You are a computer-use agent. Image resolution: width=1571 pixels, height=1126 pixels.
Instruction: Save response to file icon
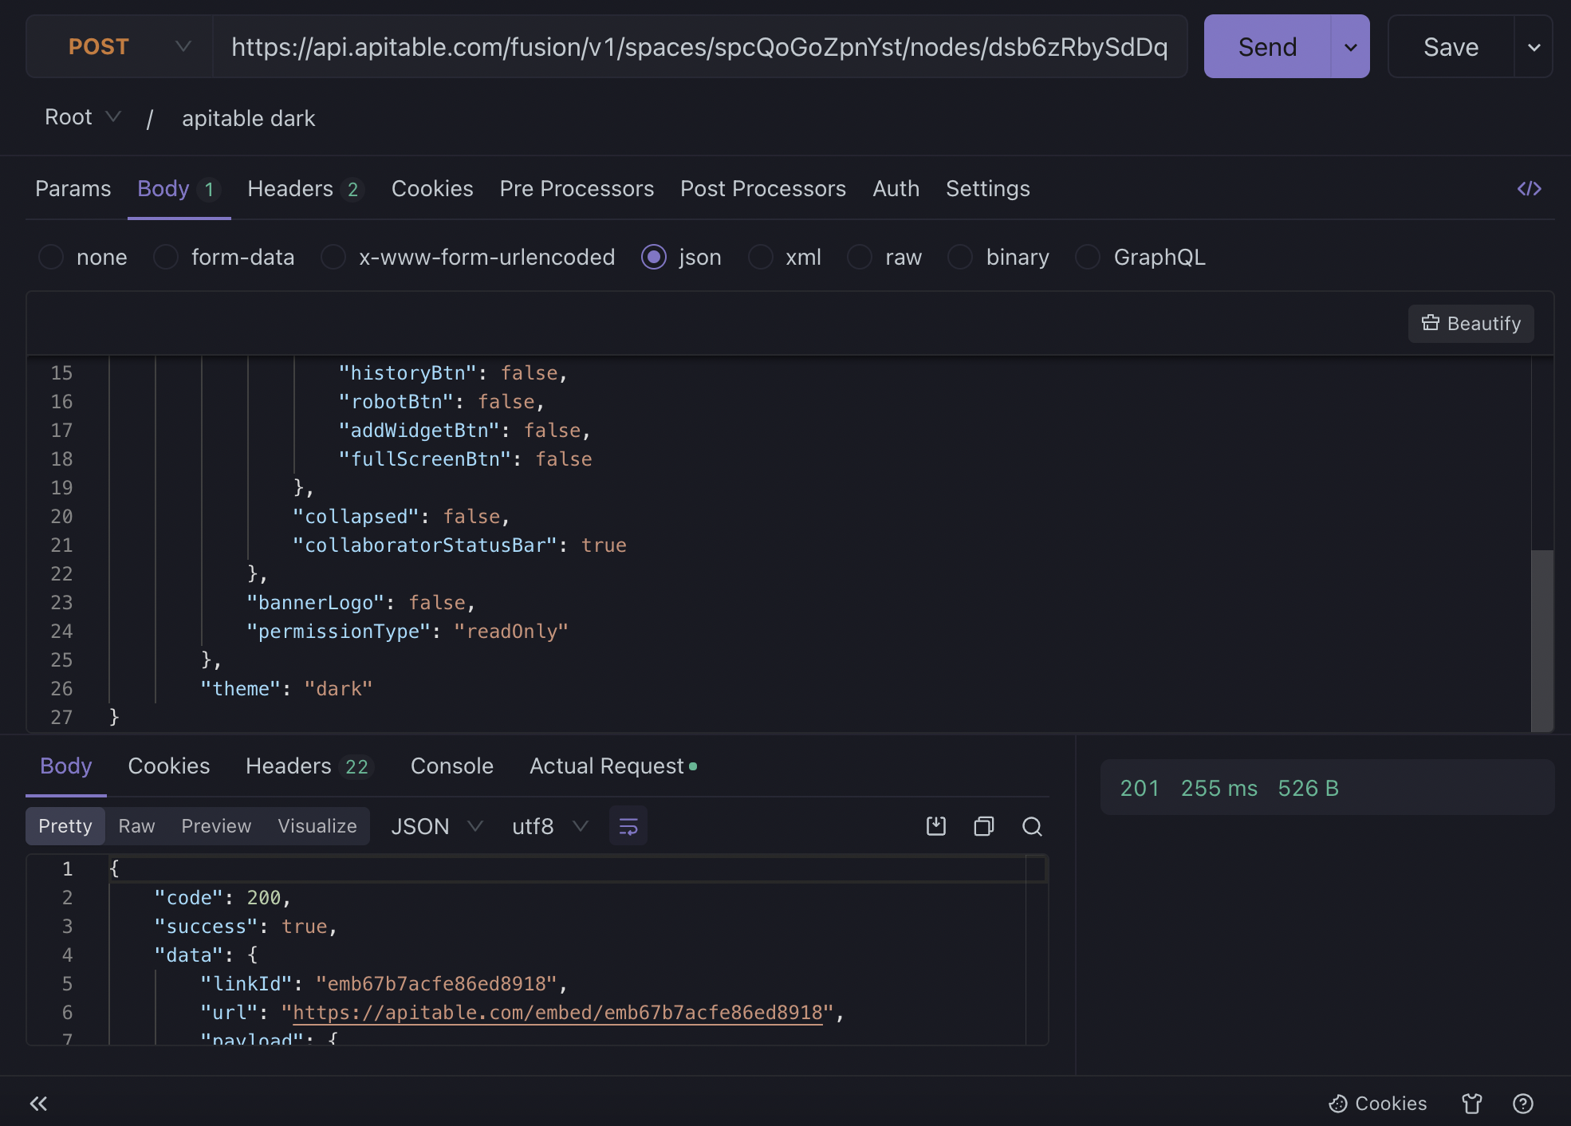[x=936, y=826]
